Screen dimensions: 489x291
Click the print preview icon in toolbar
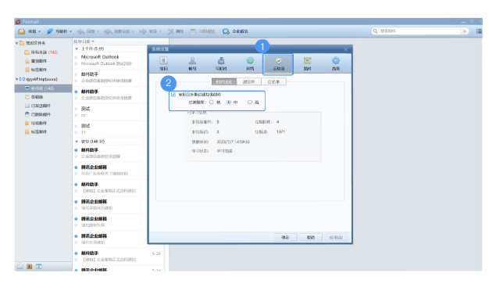point(193,31)
